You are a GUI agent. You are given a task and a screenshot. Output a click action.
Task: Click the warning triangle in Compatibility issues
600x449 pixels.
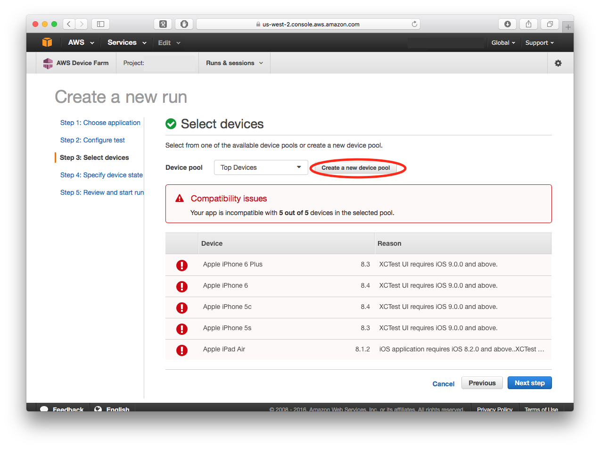click(180, 199)
